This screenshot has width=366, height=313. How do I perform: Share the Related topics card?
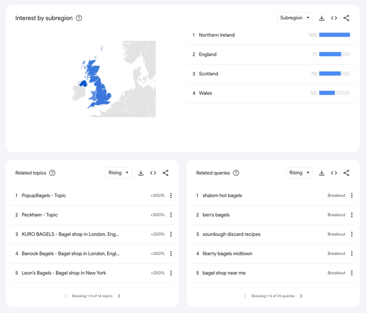coord(165,173)
